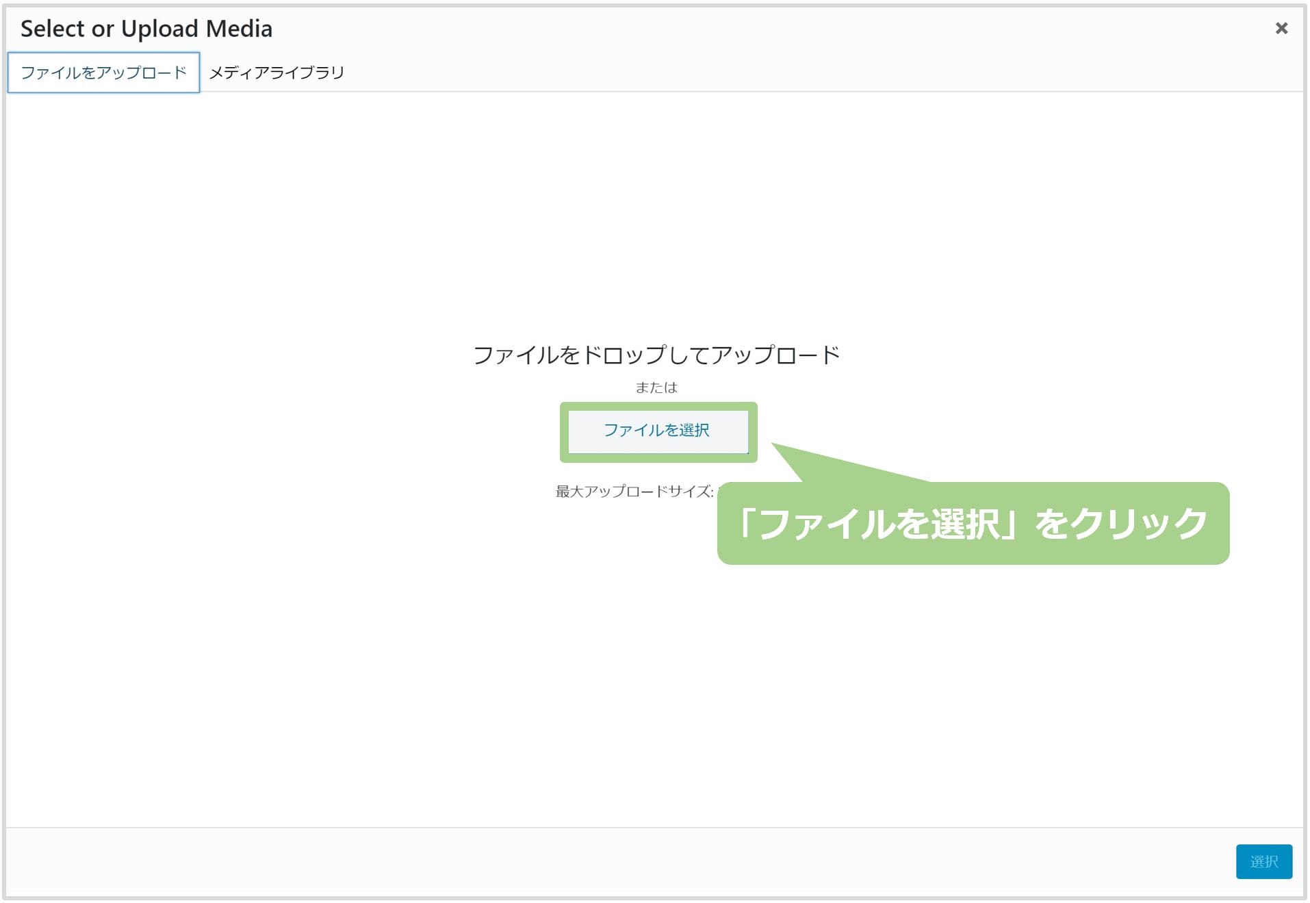The image size is (1310, 903).
Task: Close the Select or Upload Media dialog
Action: coord(1281,28)
